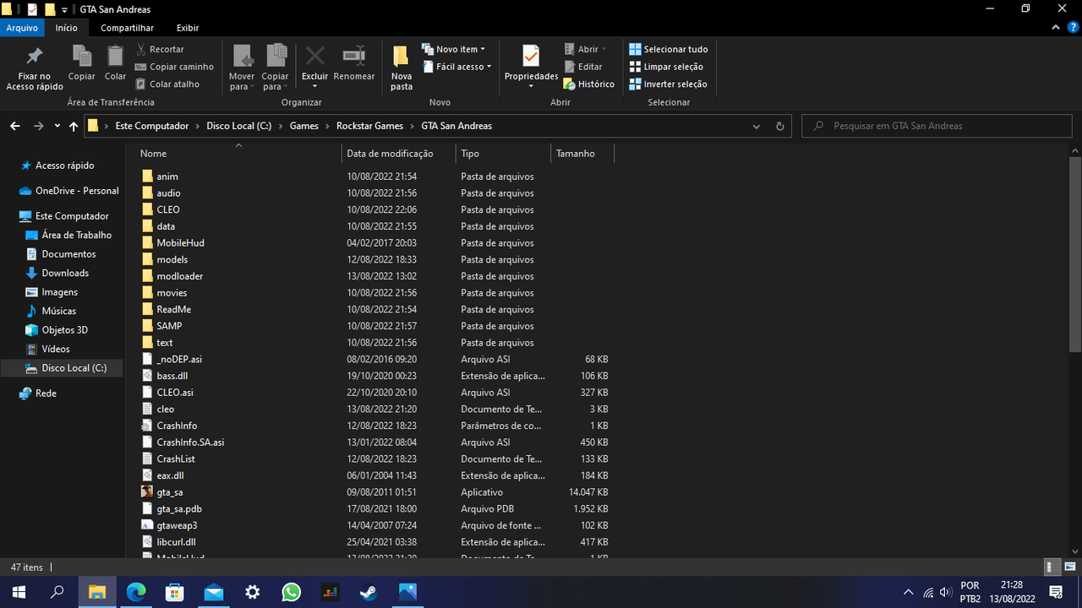Click Editar in the ribbon

point(583,67)
